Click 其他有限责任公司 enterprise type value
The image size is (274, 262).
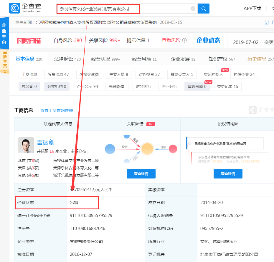tap(86, 241)
